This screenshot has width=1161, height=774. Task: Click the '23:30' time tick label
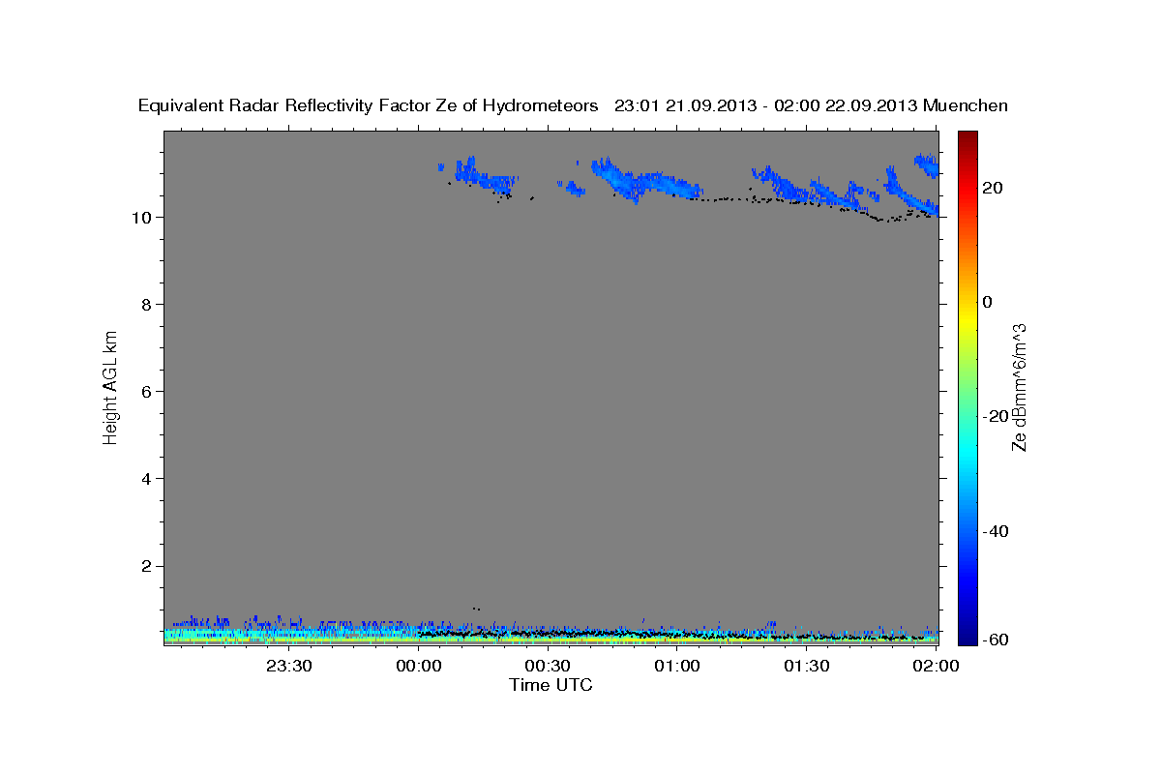[288, 666]
